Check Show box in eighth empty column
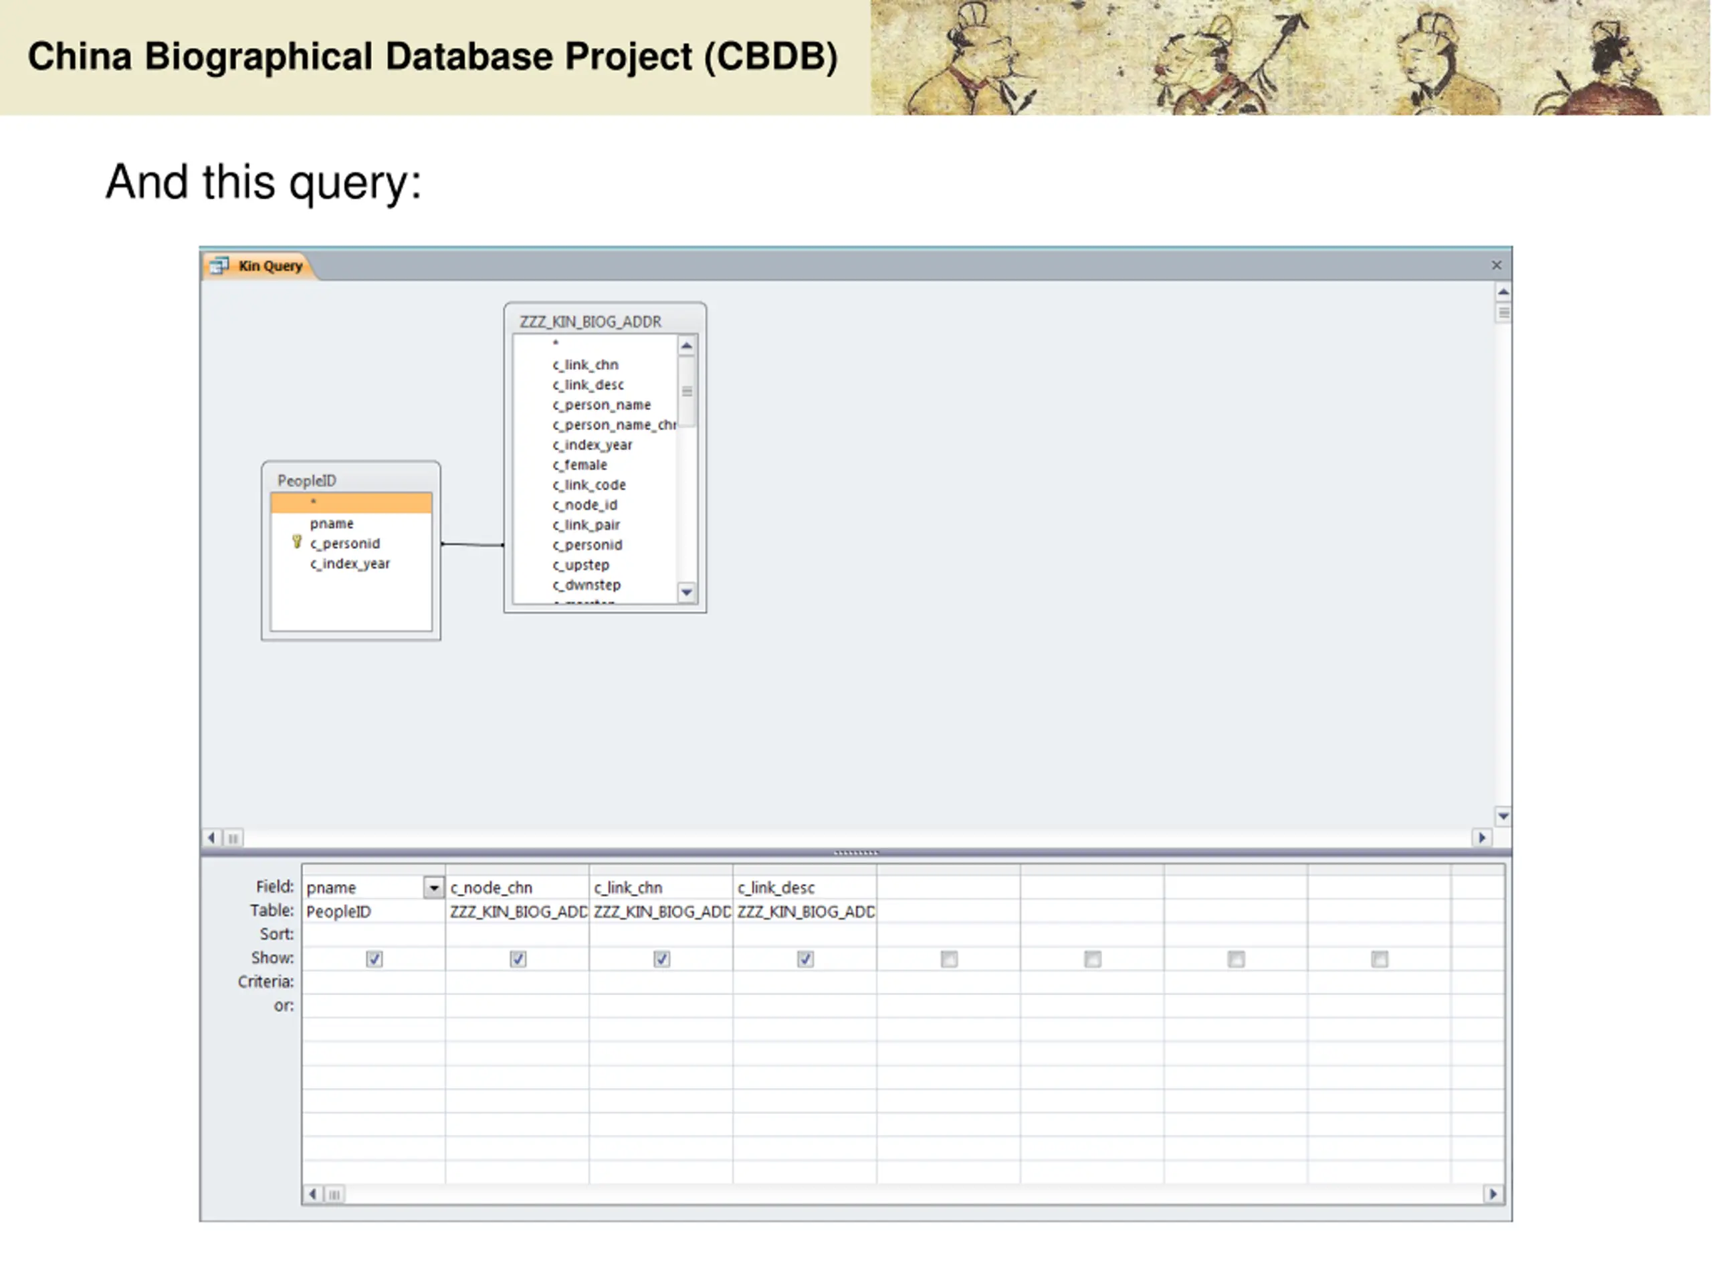The height and width of the screenshot is (1284, 1712). 1379,959
